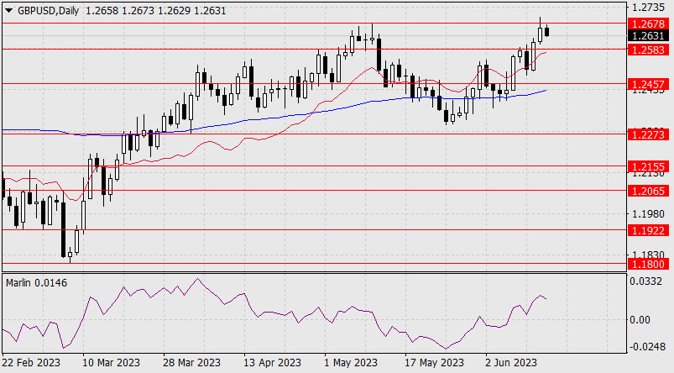Screen dimensions: 674x373
Task: Click the 22 Feb 2023 date label
Action: [x=31, y=363]
